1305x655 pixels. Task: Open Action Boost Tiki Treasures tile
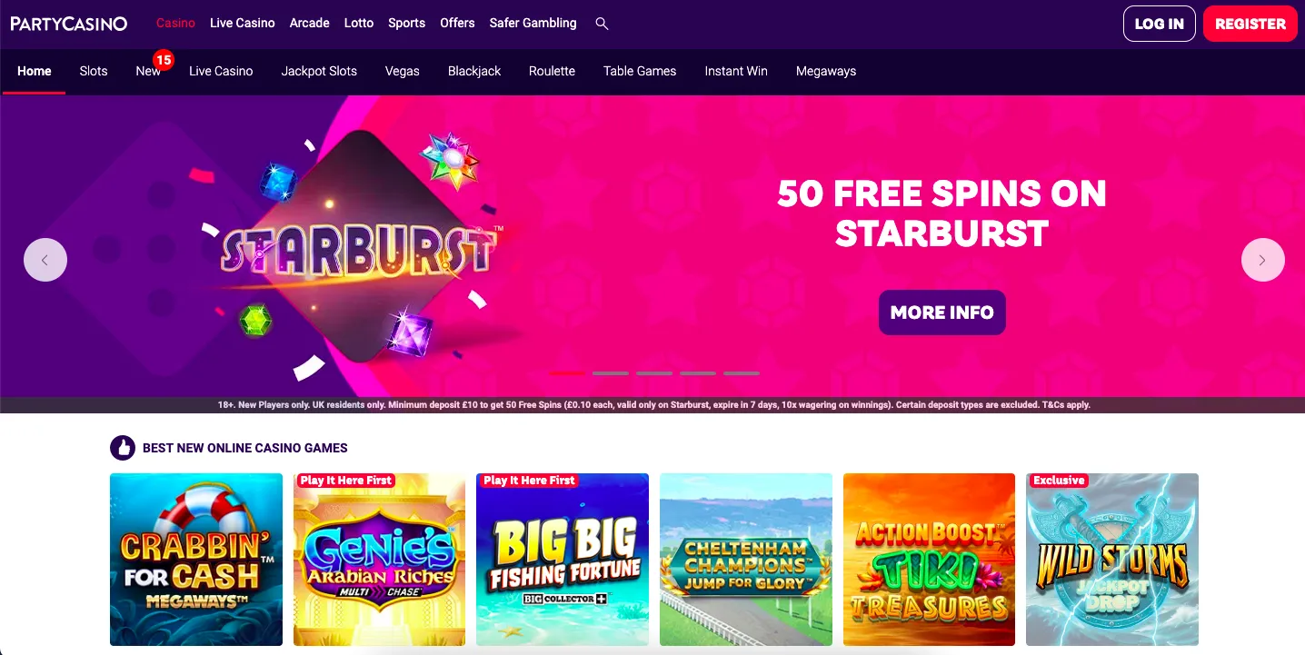(x=929, y=560)
